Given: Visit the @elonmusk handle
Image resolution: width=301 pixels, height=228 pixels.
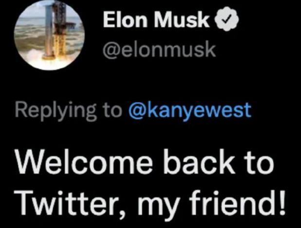Looking at the screenshot, I should [159, 50].
